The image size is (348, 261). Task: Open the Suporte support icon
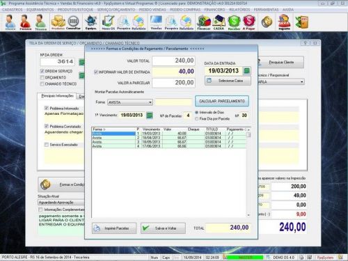[x=285, y=22]
